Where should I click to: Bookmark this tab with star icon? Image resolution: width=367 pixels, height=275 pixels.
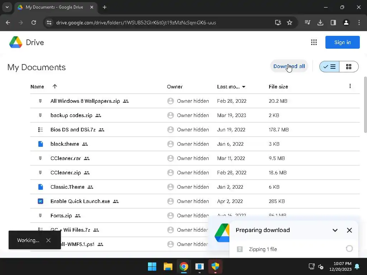pos(290,23)
